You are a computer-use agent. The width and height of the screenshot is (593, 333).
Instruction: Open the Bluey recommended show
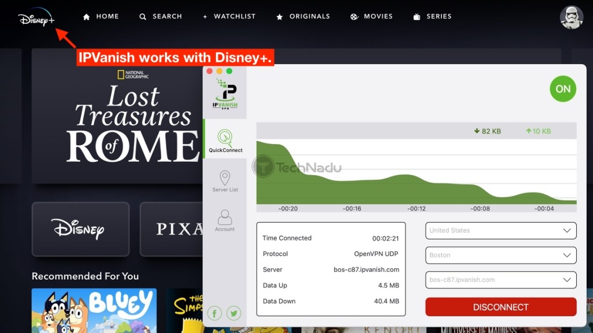coord(94,310)
